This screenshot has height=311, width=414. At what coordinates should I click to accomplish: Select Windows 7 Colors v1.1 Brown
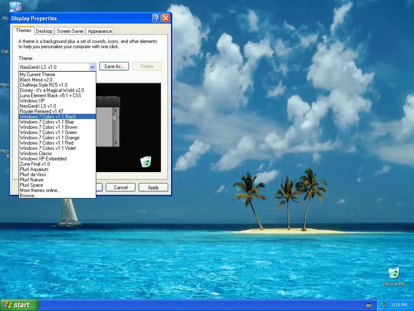click(x=57, y=127)
